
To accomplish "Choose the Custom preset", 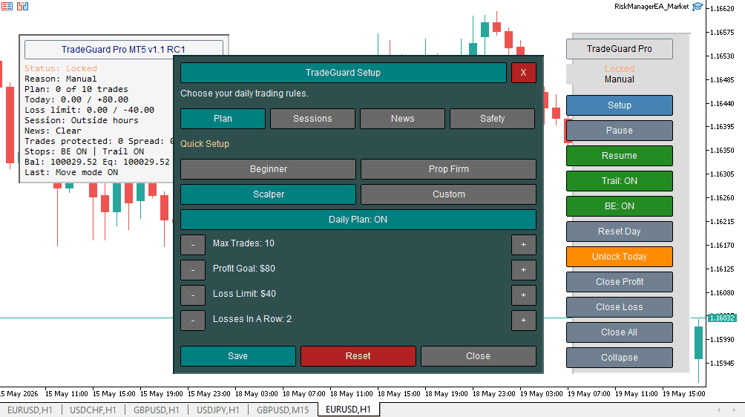I will pos(448,194).
